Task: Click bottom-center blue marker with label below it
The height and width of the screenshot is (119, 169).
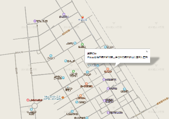Action: tap(72, 111)
